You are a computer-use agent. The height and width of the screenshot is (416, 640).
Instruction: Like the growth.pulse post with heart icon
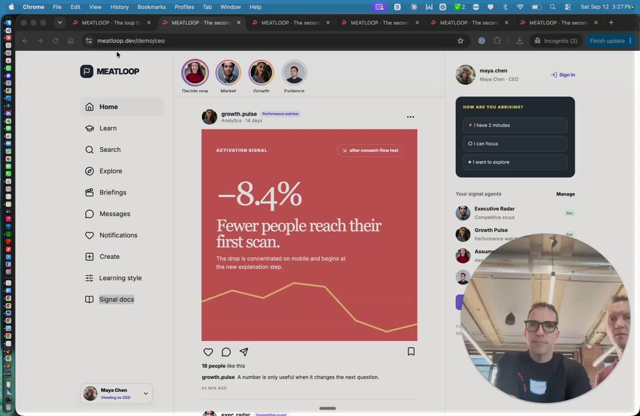click(x=208, y=352)
